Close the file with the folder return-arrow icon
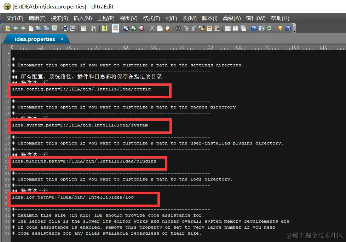Screen dimensions: 346x242 click(47, 28)
